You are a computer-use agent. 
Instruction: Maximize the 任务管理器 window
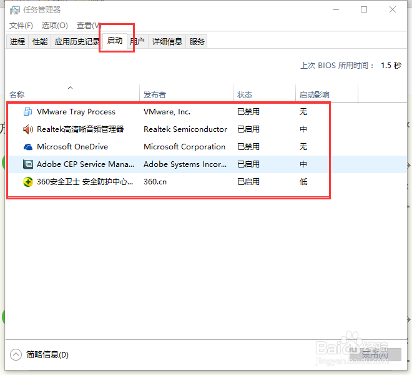(x=364, y=10)
